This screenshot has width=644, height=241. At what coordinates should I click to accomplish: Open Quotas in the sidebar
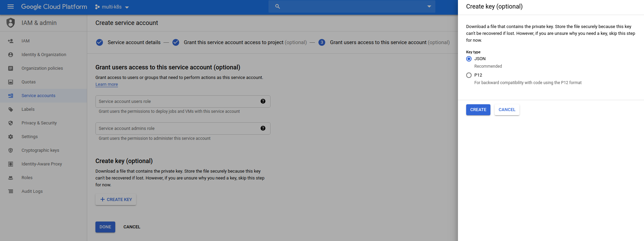(43, 82)
